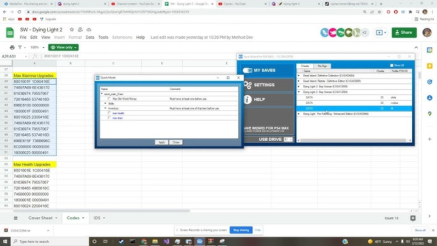Click the My Saves icon in Save Wizard
This screenshot has height=246, width=437.
(247, 70)
